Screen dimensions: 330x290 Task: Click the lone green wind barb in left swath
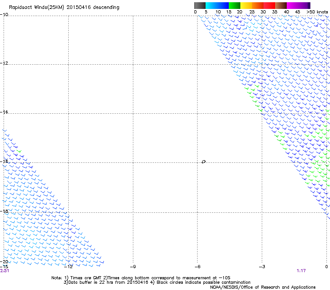(19, 151)
